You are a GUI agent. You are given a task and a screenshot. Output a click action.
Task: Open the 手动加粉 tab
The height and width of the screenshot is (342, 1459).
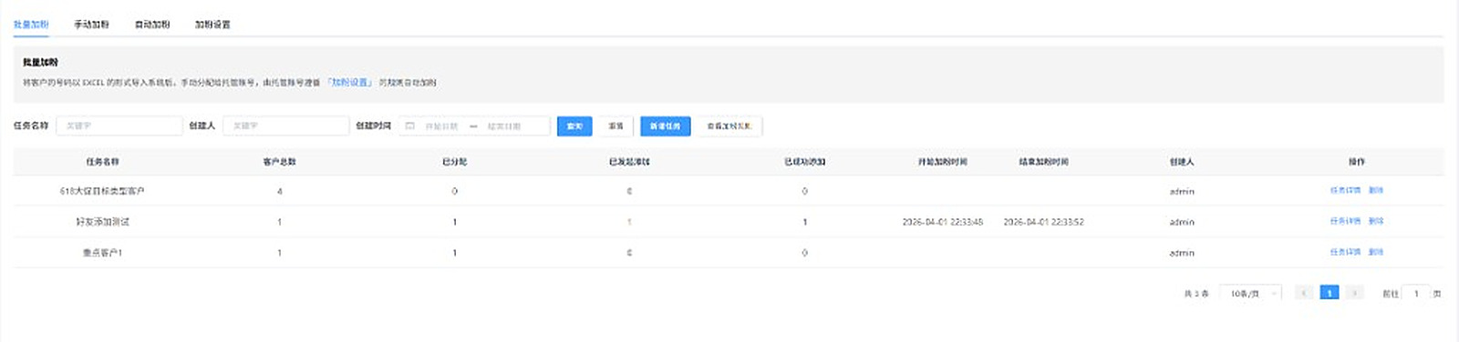click(x=91, y=25)
